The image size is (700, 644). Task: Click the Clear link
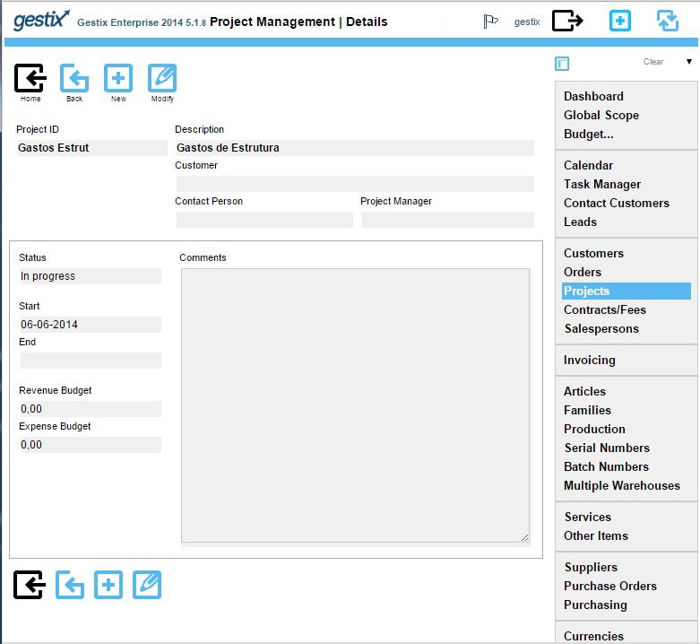653,62
